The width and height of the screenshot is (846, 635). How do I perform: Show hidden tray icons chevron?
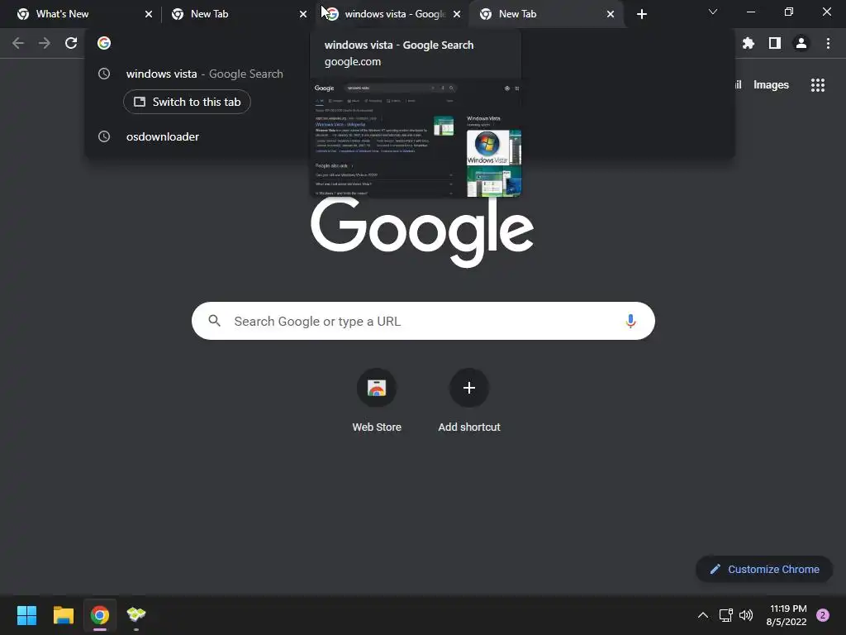tap(703, 615)
